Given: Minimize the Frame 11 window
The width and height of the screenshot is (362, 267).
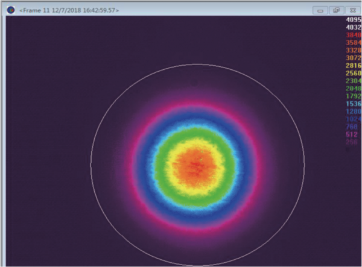Looking at the screenshot, I should click(321, 10).
